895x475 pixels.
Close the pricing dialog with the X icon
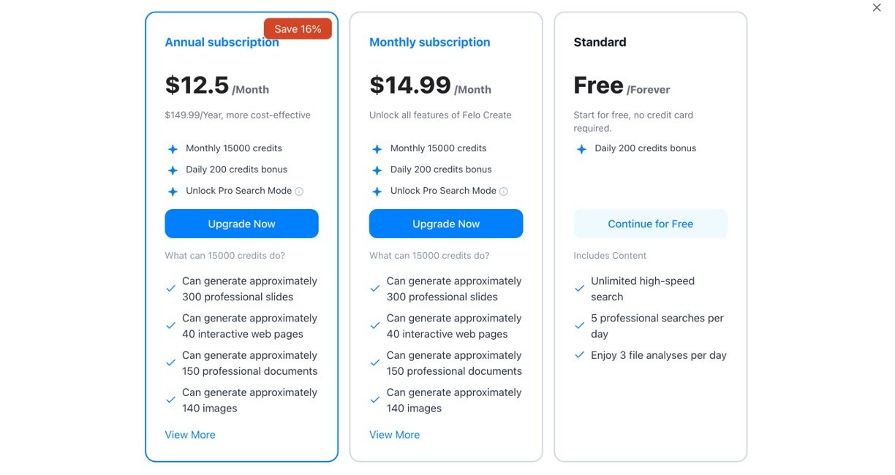coord(877,8)
